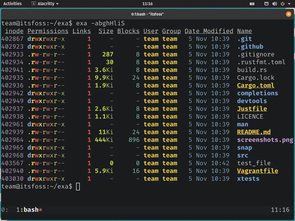Click the Date Modified column header
The height and width of the screenshot is (221, 295).
pyautogui.click(x=209, y=31)
